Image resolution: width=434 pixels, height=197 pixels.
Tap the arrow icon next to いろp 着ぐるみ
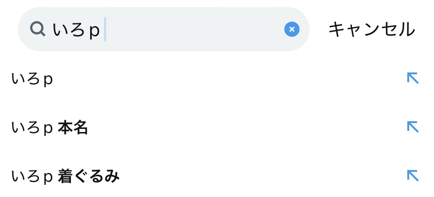(412, 176)
